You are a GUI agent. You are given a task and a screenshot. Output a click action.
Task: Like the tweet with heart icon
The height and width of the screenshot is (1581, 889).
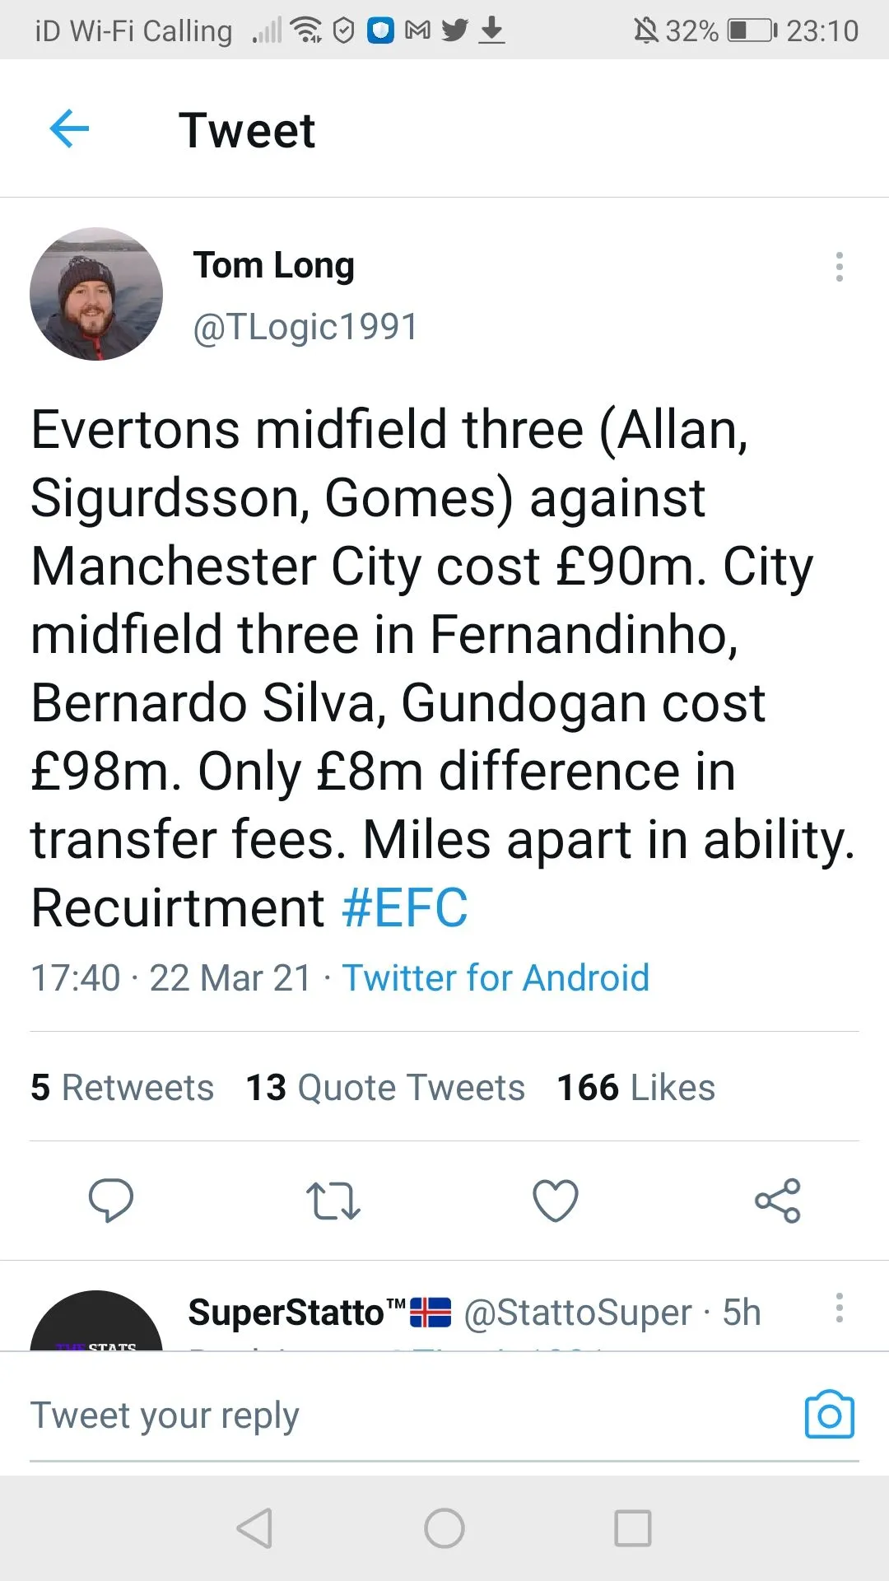556,1201
